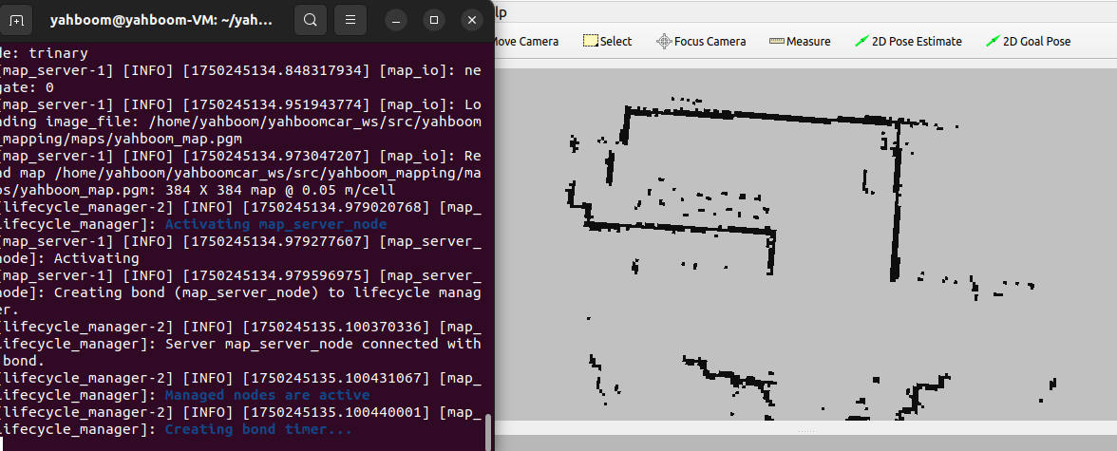This screenshot has height=451, width=1117.
Task: Click "Server map_server_node connected with" line
Action: pos(323,344)
